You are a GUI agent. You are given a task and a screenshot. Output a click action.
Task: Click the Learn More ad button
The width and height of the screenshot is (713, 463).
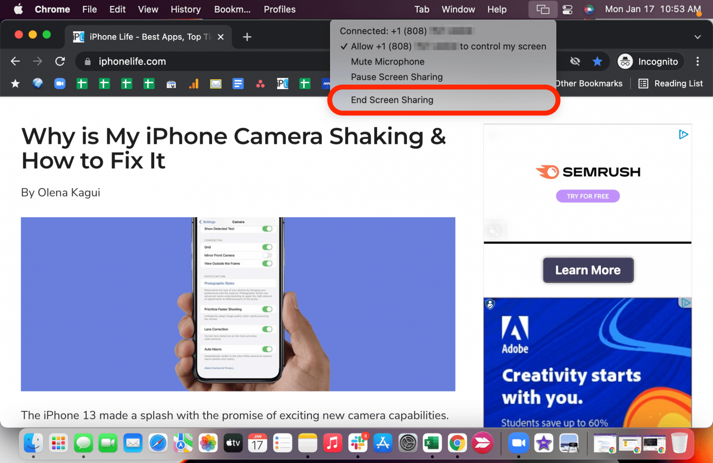(x=588, y=270)
